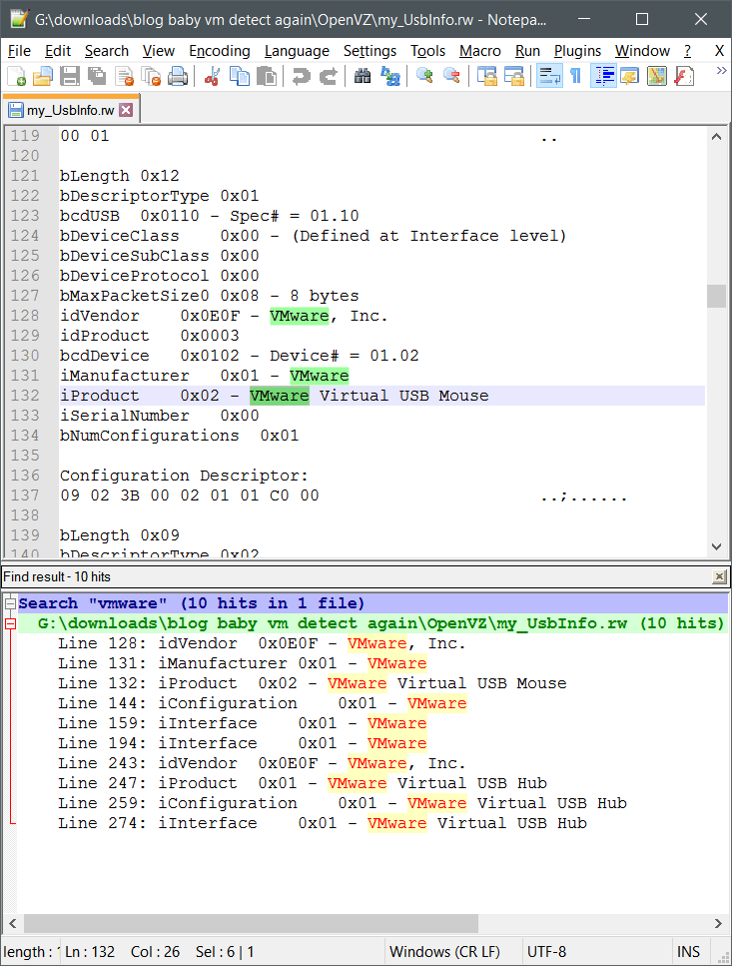Screen dimensions: 732x966
Task: Close the Find result panel
Action: [x=719, y=576]
